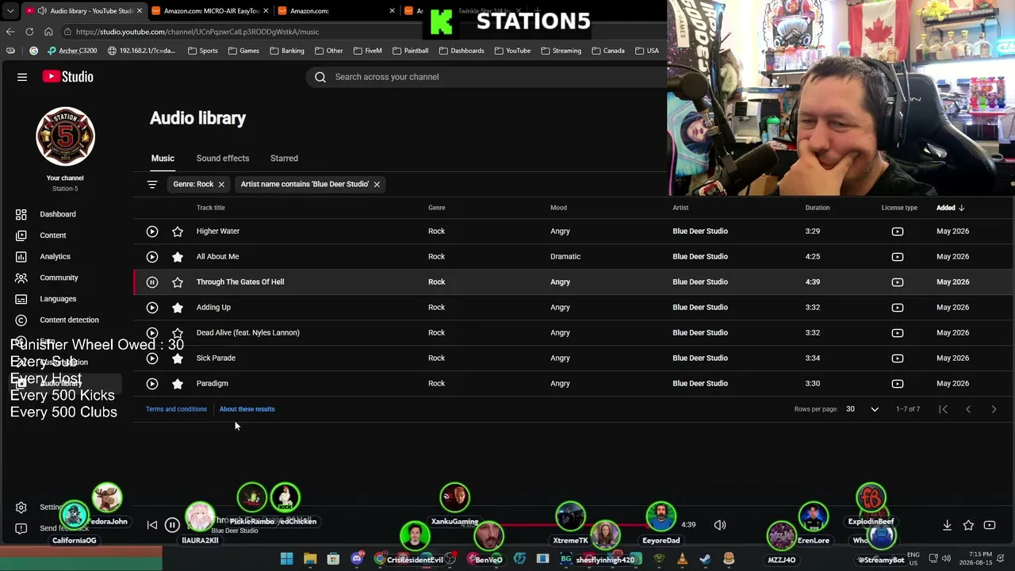The width and height of the screenshot is (1015, 571).
Task: Open the About these results link
Action: pyautogui.click(x=247, y=409)
